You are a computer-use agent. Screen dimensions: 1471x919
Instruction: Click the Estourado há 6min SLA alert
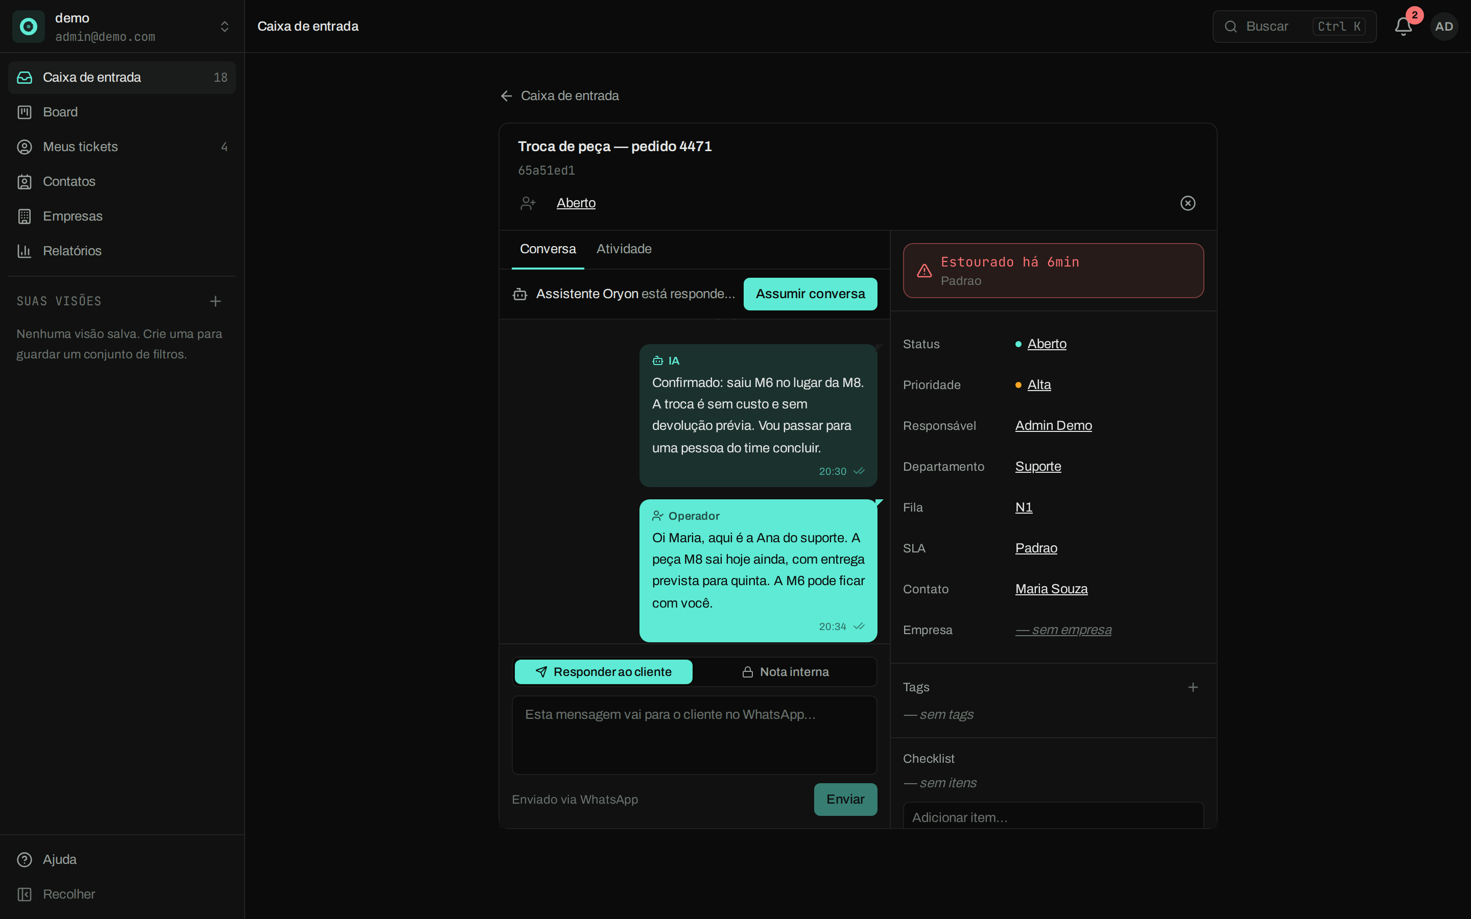[x=1053, y=271]
